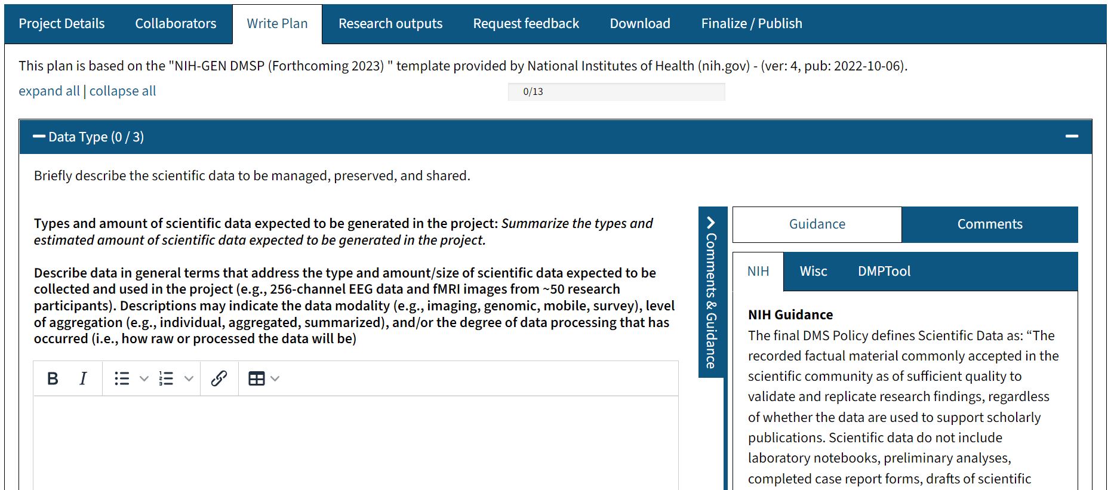Open the table options dropdown arrow
Screen dimensions: 1114x490
coord(275,378)
